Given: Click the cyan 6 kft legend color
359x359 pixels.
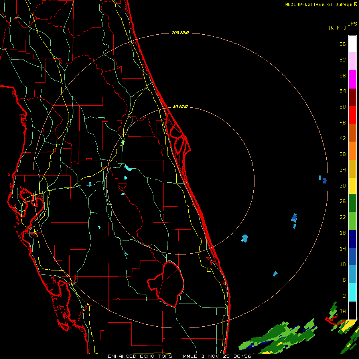Looking at the screenshot, I should [x=352, y=292].
